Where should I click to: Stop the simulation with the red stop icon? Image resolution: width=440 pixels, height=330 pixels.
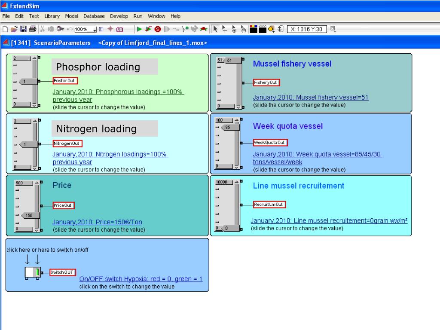[x=158, y=29]
